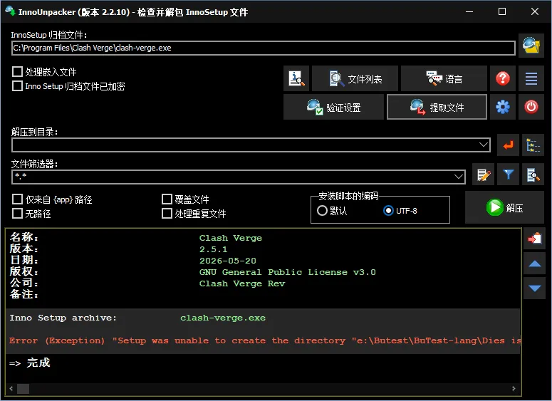Click the horizontal scrollbar thumb in the log
Image resolution: width=552 pixels, height=401 pixels.
tap(24, 389)
